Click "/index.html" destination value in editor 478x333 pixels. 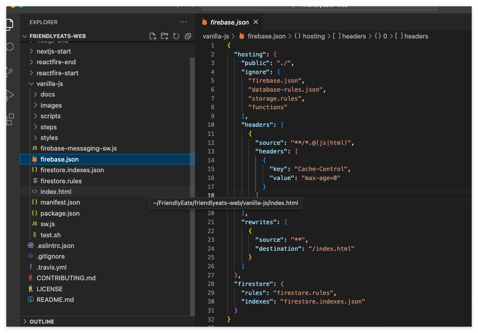point(331,249)
